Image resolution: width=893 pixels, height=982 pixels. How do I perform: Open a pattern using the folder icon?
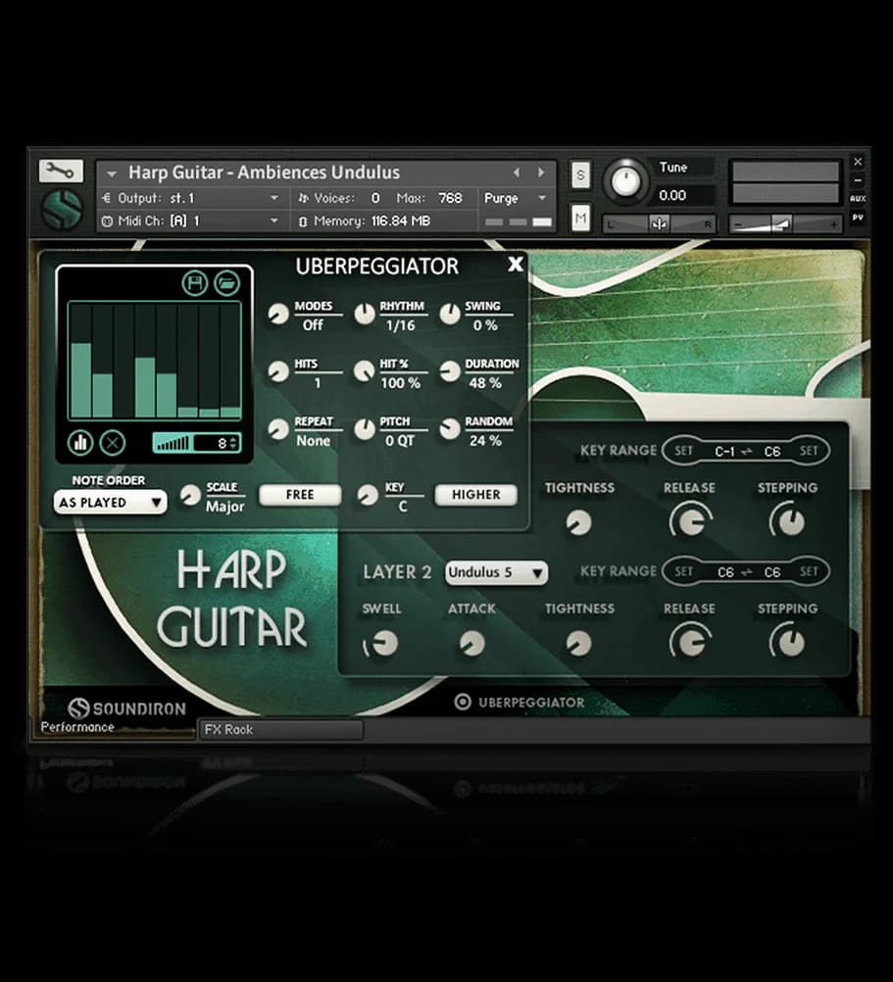[226, 283]
